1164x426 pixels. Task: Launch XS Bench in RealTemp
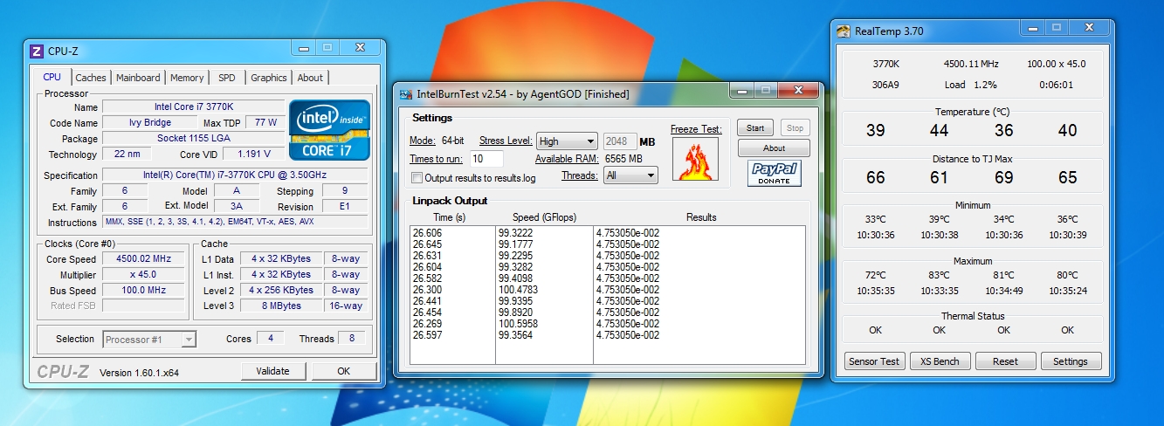940,361
